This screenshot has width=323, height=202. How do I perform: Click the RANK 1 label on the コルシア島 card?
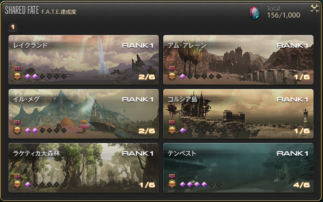292,100
